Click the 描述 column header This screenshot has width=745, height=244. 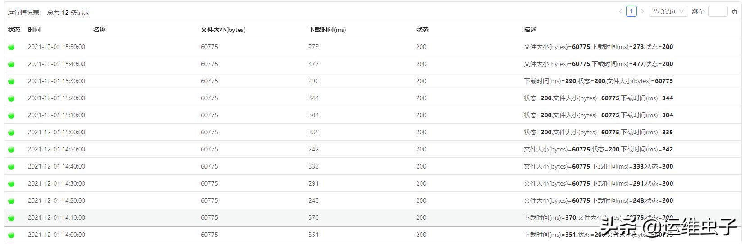(x=530, y=30)
